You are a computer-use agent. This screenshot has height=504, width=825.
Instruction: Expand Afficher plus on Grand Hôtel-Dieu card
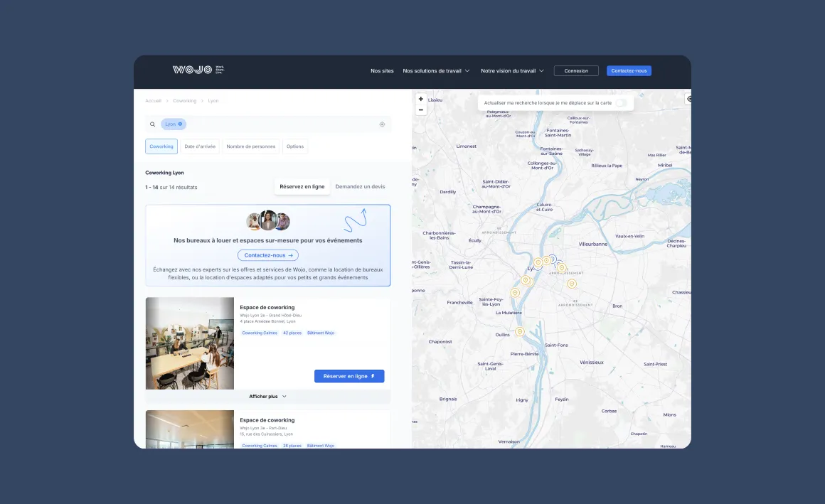pos(268,397)
